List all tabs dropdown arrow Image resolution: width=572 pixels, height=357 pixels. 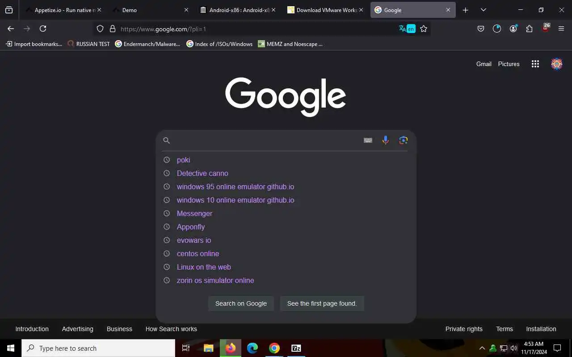tap(484, 10)
